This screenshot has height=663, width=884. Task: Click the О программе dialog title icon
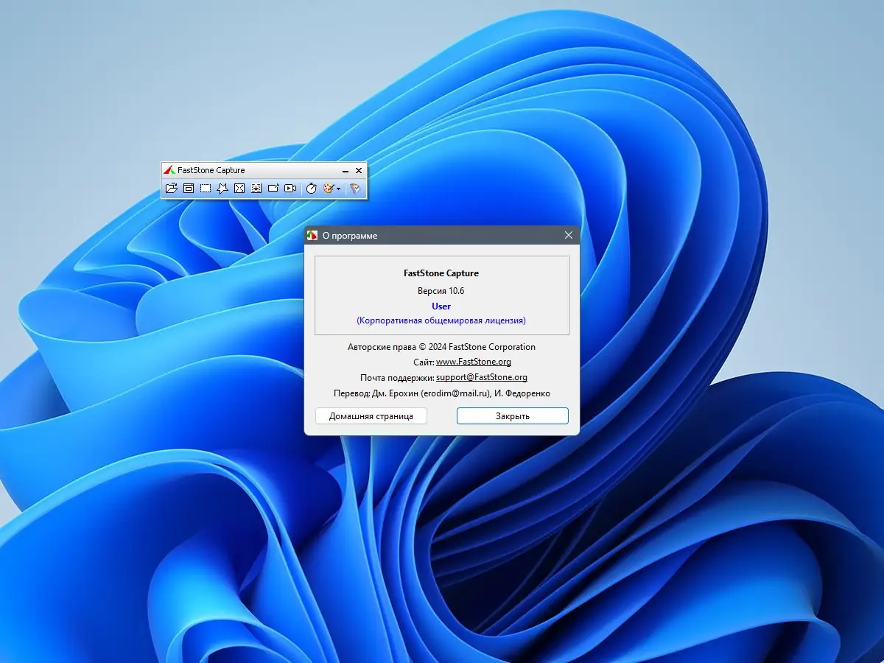tap(312, 236)
